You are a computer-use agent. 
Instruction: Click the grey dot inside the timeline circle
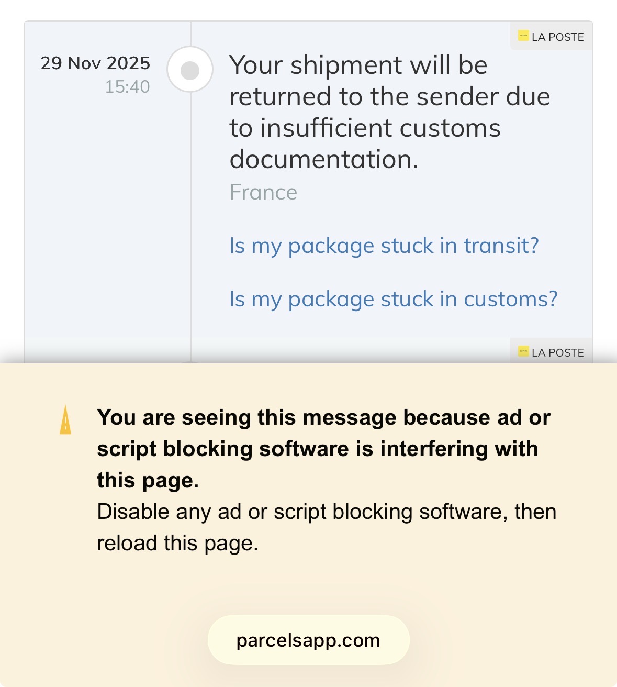point(190,70)
